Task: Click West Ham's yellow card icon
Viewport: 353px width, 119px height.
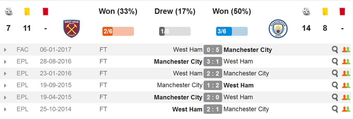Action: point(27,11)
